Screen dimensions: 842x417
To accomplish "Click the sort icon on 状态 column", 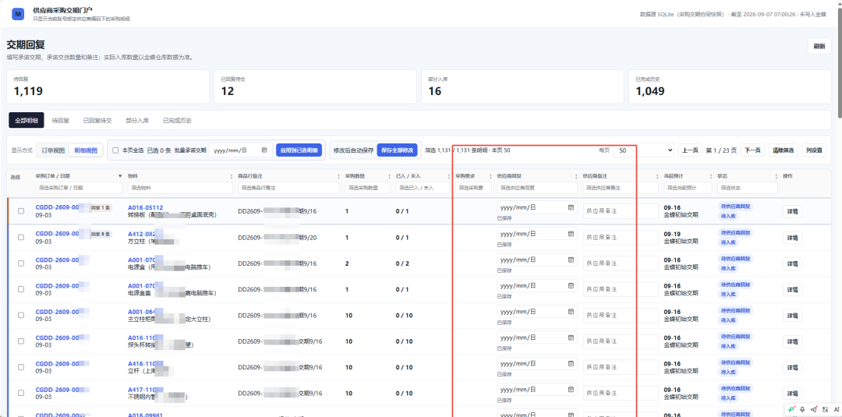I will click(776, 176).
